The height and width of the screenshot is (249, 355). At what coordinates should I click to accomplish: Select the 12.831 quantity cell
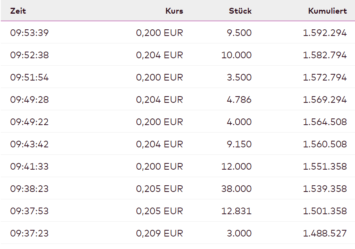pos(237,211)
